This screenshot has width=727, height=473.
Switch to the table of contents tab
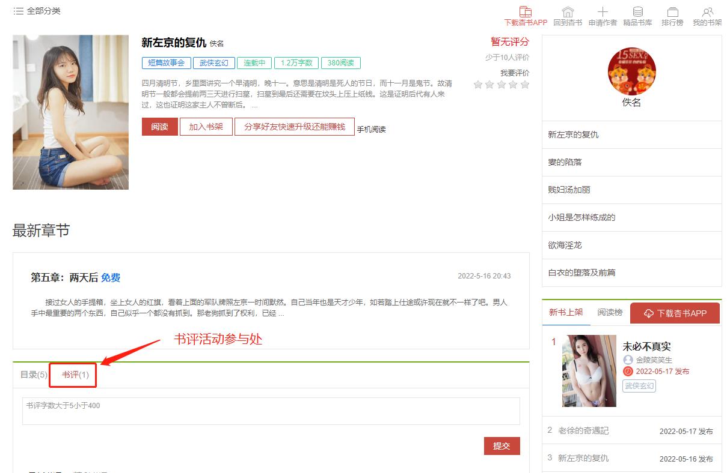(34, 375)
